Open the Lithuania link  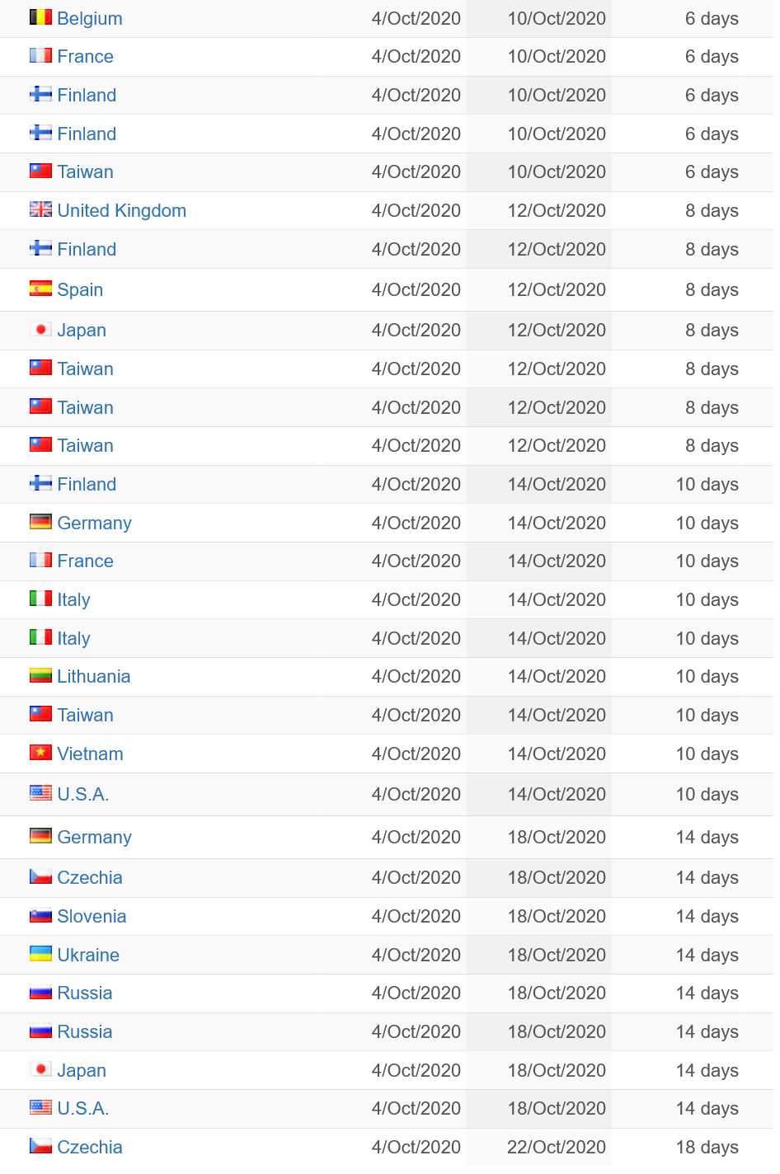click(x=94, y=676)
